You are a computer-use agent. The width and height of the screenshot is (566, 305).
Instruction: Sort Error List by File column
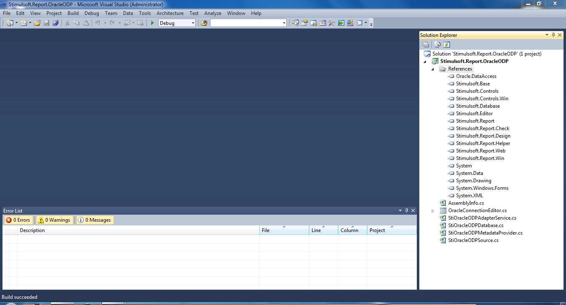point(284,230)
